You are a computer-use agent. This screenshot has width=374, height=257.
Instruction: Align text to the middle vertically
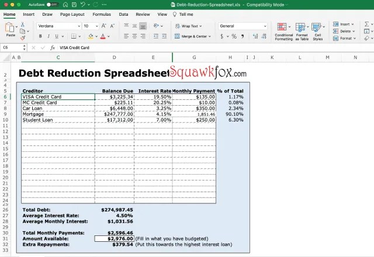tap(134, 26)
